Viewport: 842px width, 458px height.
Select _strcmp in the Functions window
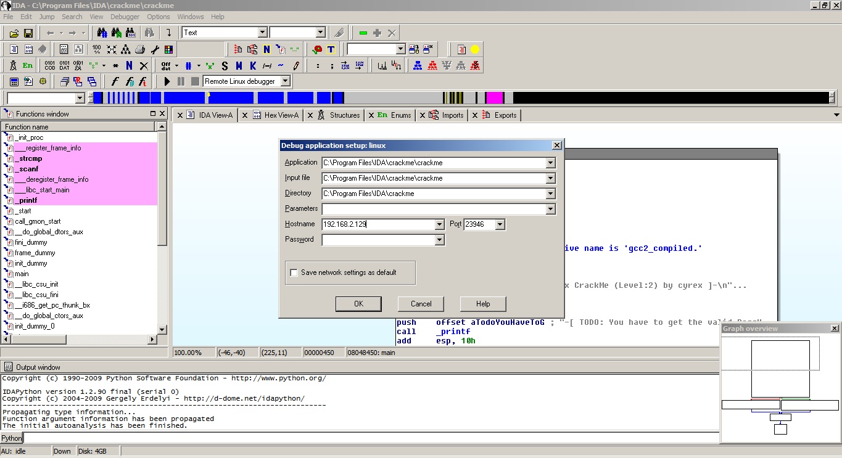(x=28, y=158)
